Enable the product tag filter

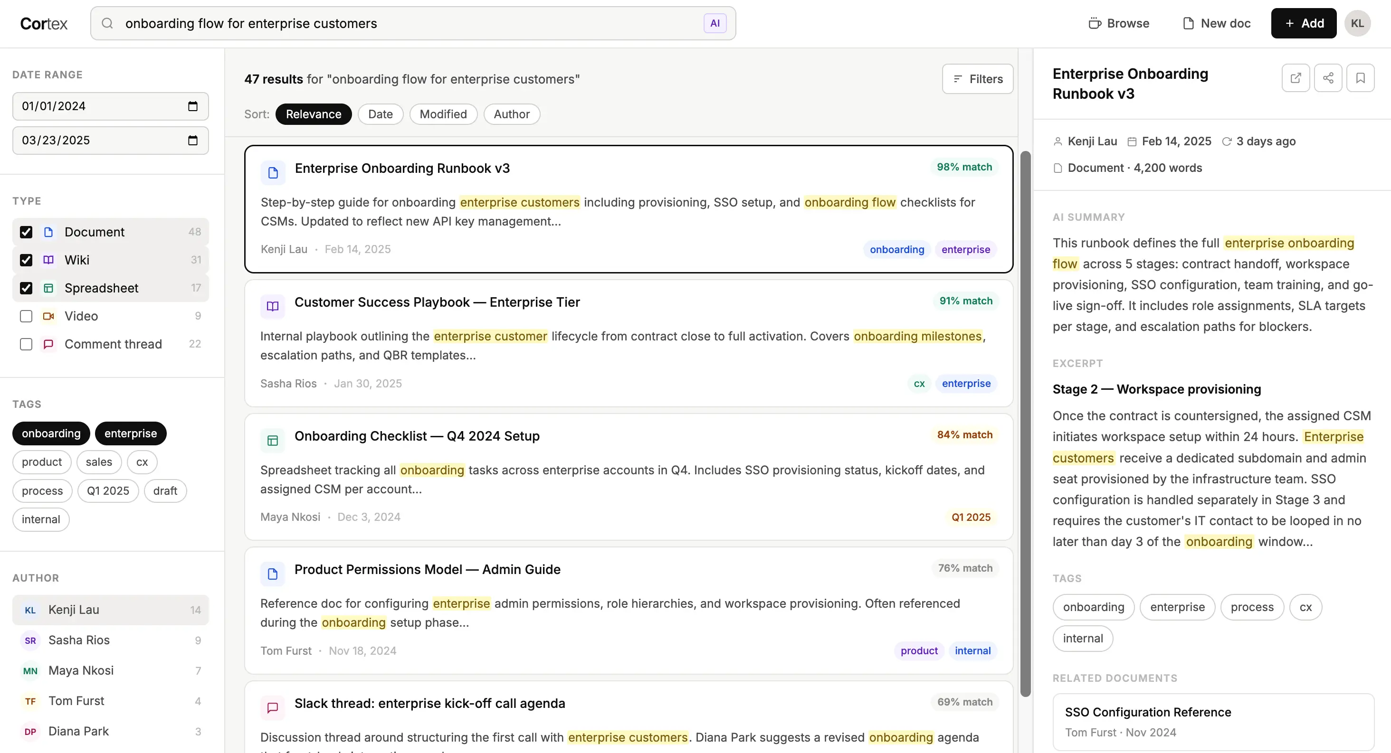(42, 462)
